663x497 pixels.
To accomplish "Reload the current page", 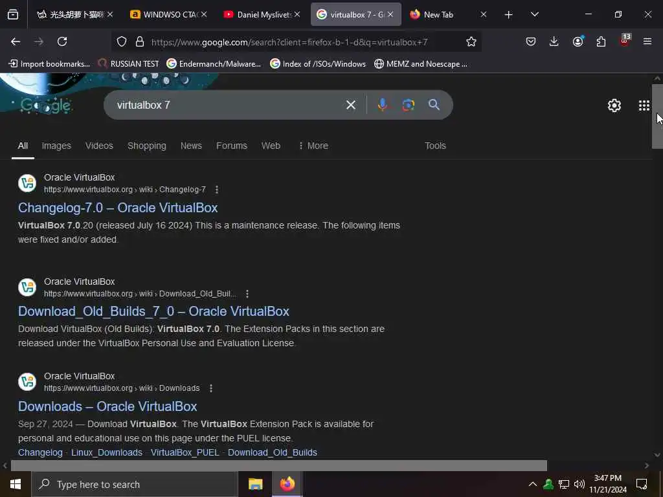I will pyautogui.click(x=62, y=41).
